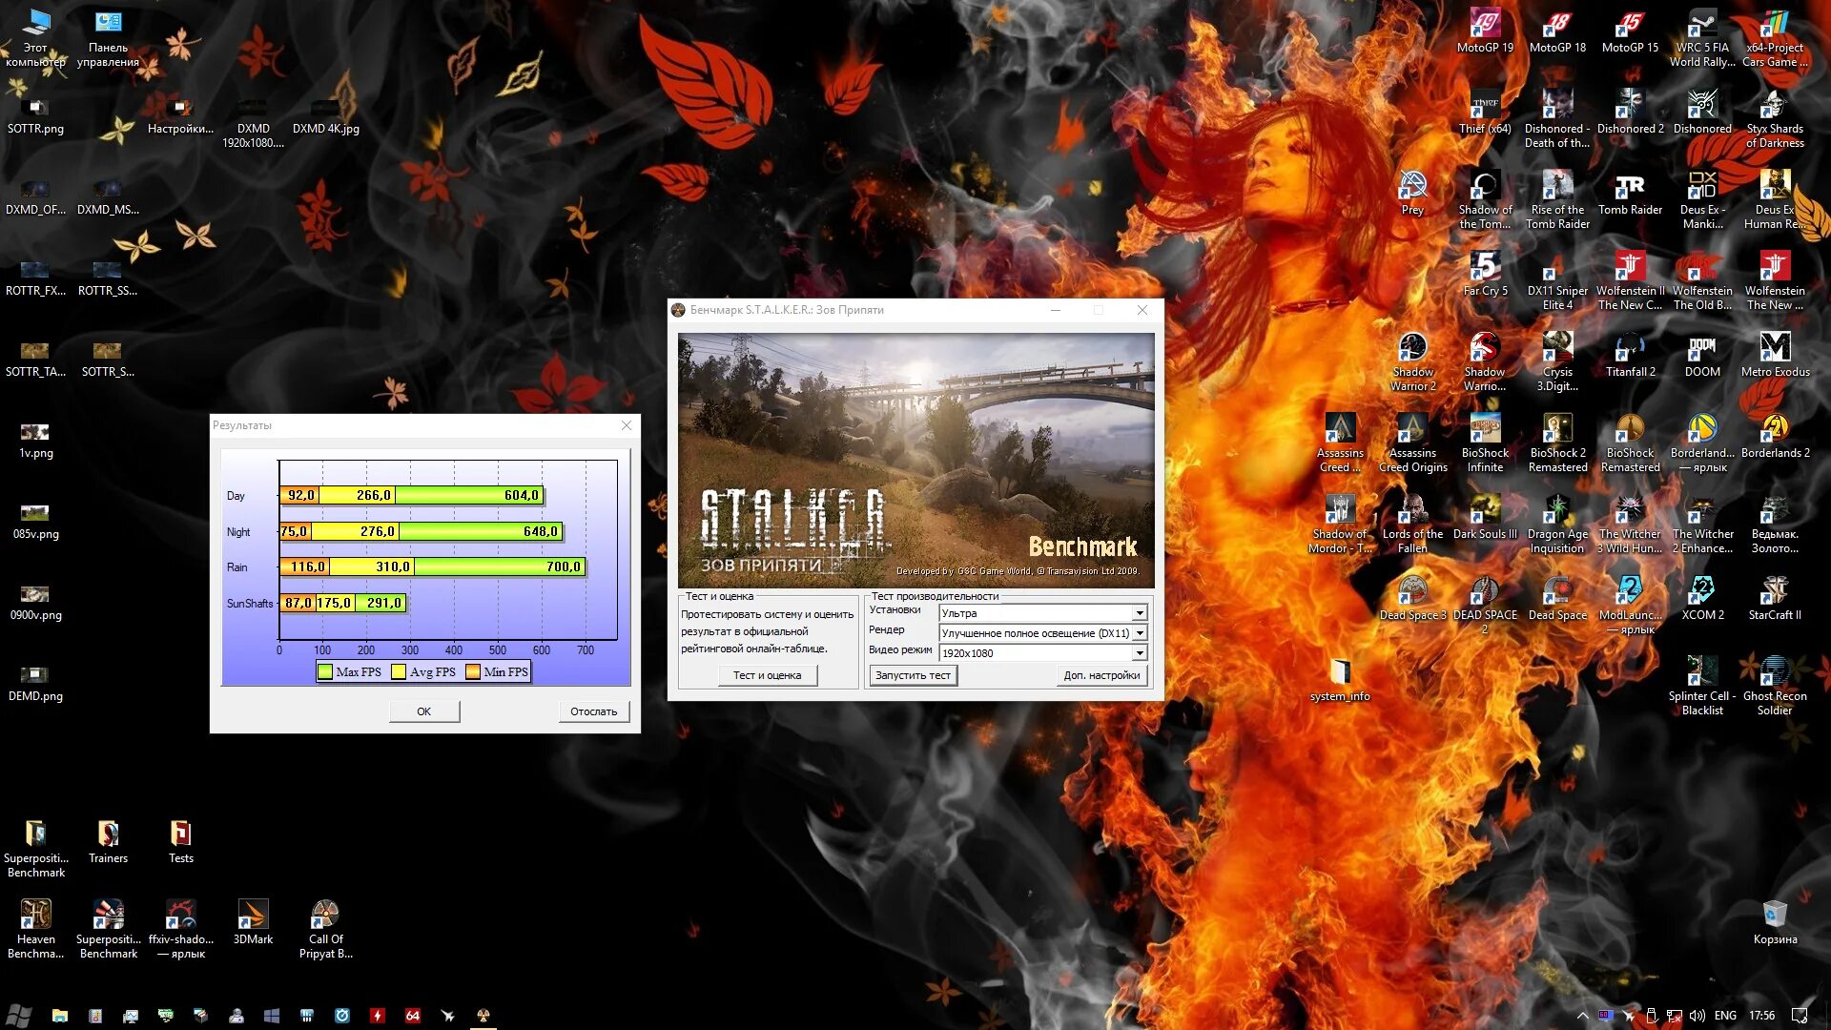Open the Dragon Age Inquisition shortcut
The image size is (1831, 1030).
[x=1557, y=525]
